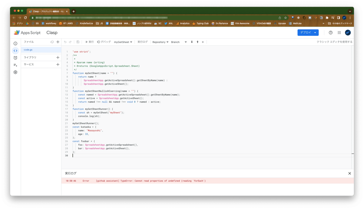The image size is (364, 209).
Task: Open Chrome's three-dot menu
Action: [x=350, y=18]
